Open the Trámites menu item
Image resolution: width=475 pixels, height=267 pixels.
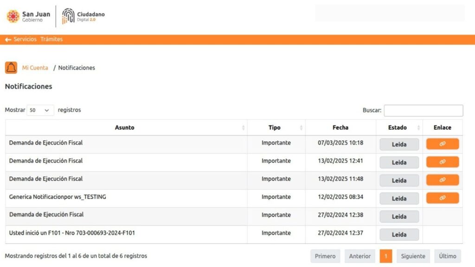pyautogui.click(x=51, y=39)
